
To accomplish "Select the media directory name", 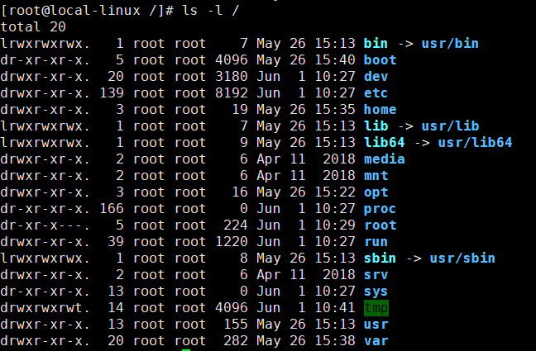I will pos(384,159).
